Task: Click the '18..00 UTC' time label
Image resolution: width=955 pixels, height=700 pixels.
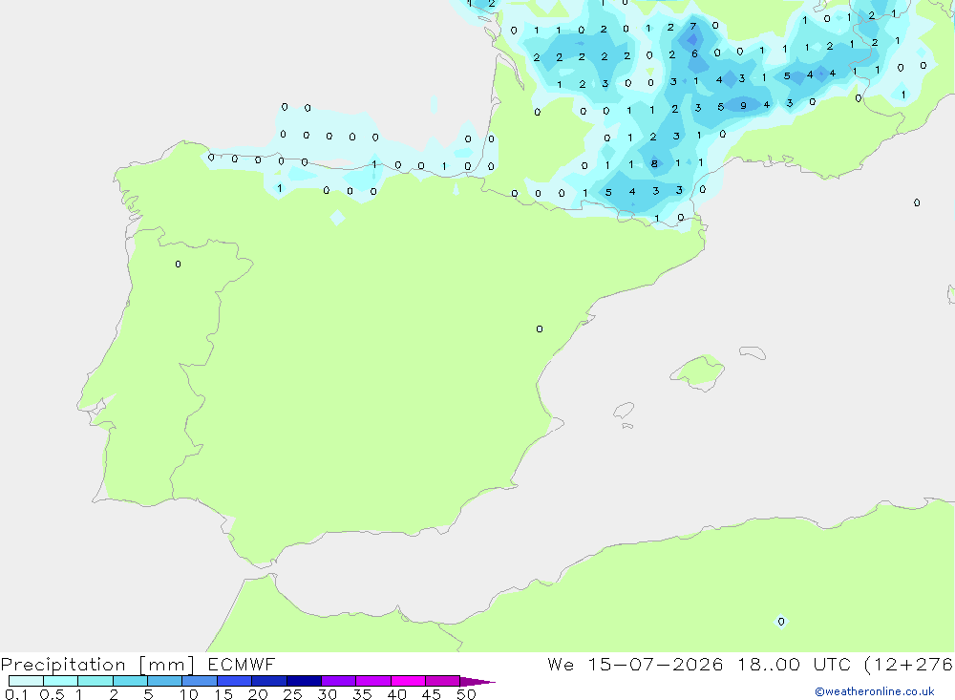Action: click(x=795, y=664)
